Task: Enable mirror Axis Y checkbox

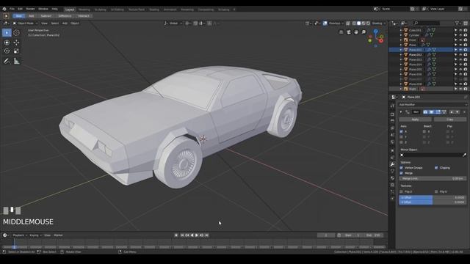Action: [x=402, y=137]
